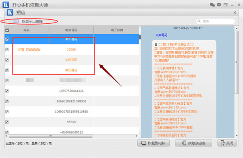
Task: Click the 姓名 column header
Action: [x=26, y=30]
